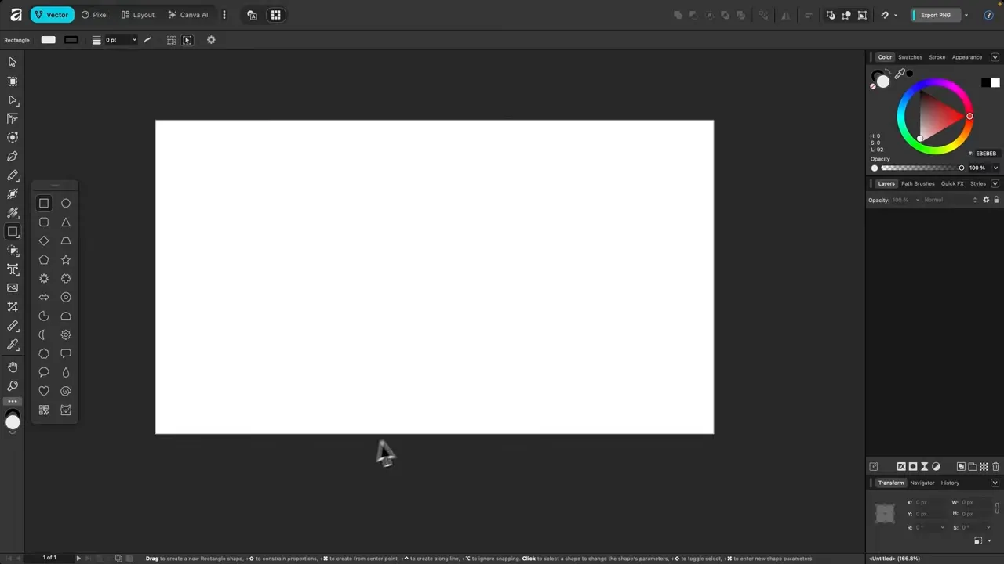This screenshot has height=564, width=1004.
Task: Open the Export PNG button
Action: (935, 15)
